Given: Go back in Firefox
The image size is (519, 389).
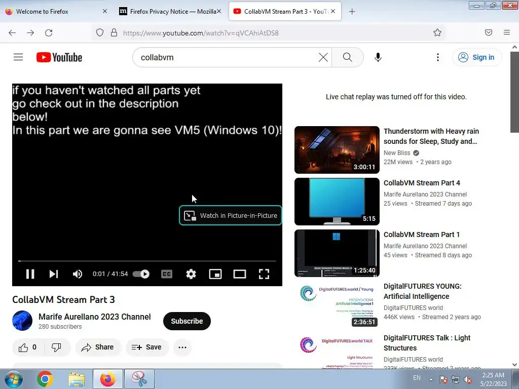Looking at the screenshot, I should [x=12, y=33].
